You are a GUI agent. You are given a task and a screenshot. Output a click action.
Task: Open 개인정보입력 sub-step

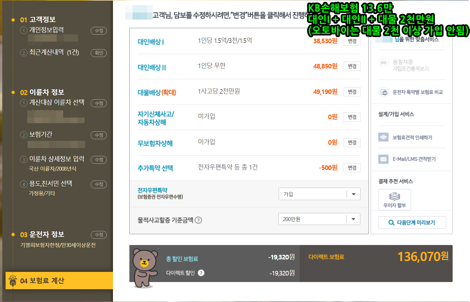click(x=47, y=30)
